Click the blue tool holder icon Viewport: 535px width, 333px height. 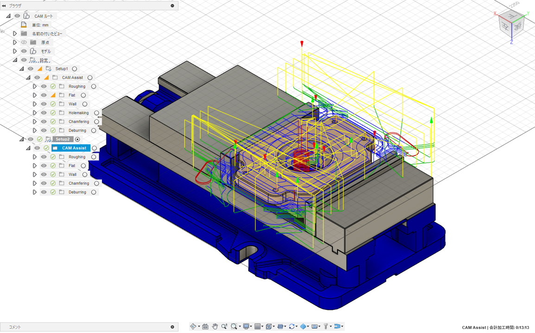(x=338, y=326)
